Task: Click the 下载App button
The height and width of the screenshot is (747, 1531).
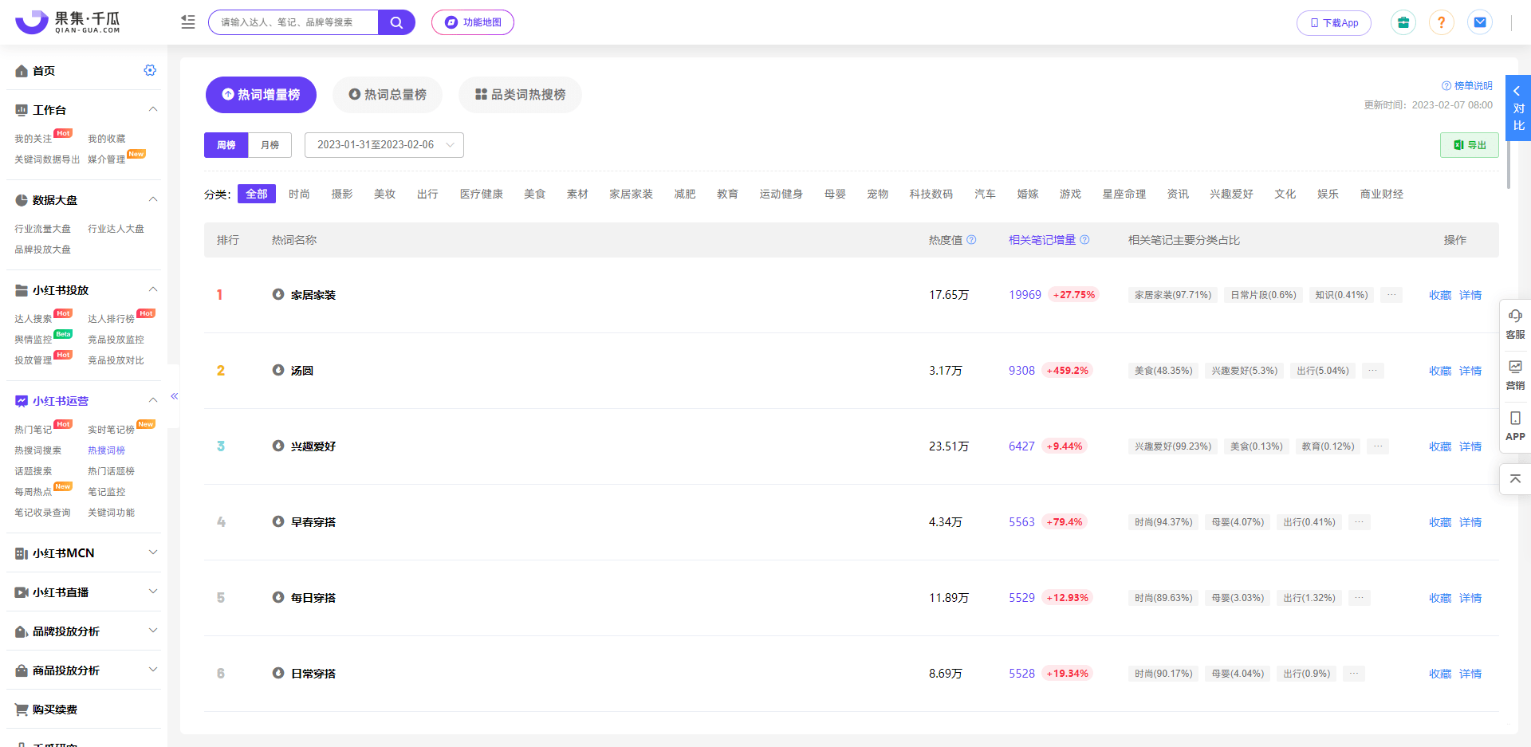Action: [1334, 22]
